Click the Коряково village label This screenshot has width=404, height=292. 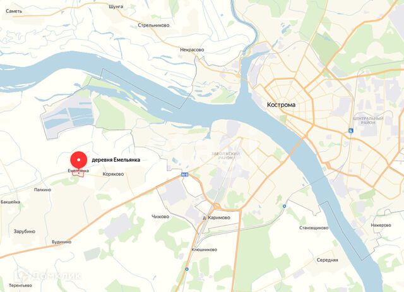[113, 174]
